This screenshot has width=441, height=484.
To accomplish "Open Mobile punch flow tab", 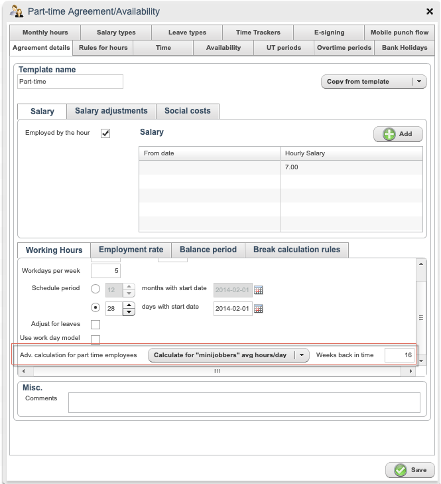I will coord(399,33).
